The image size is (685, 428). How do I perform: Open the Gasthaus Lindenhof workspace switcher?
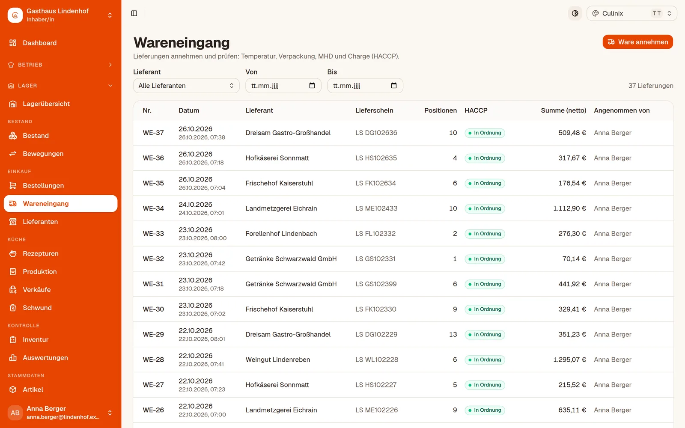click(60, 15)
